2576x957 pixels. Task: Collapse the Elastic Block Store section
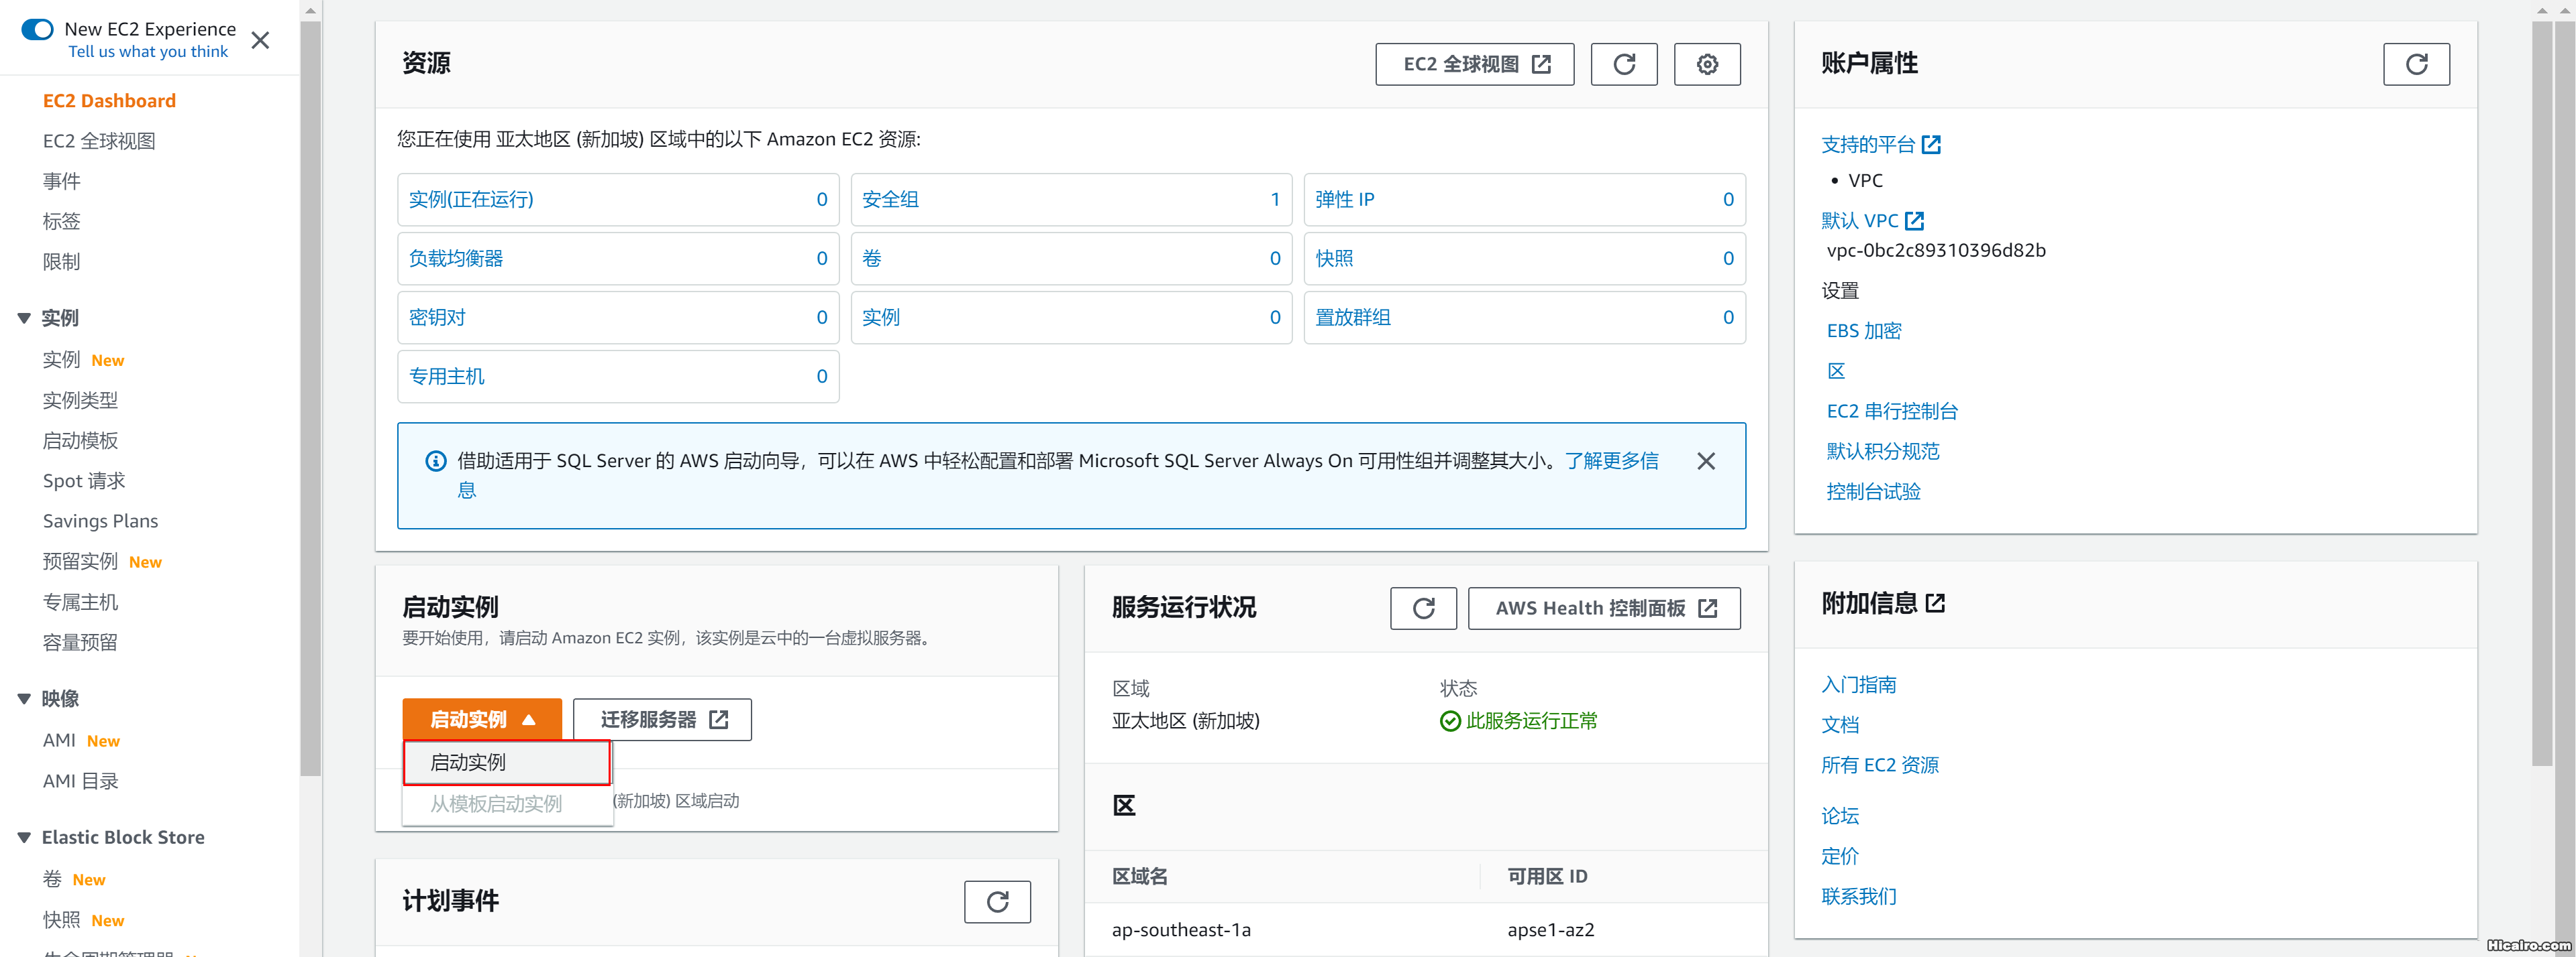tap(24, 837)
